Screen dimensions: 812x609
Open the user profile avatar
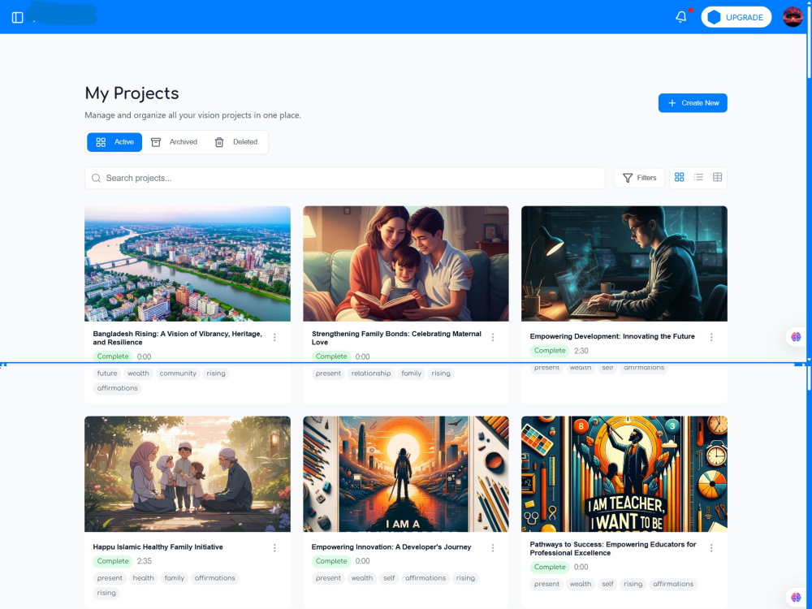click(793, 17)
